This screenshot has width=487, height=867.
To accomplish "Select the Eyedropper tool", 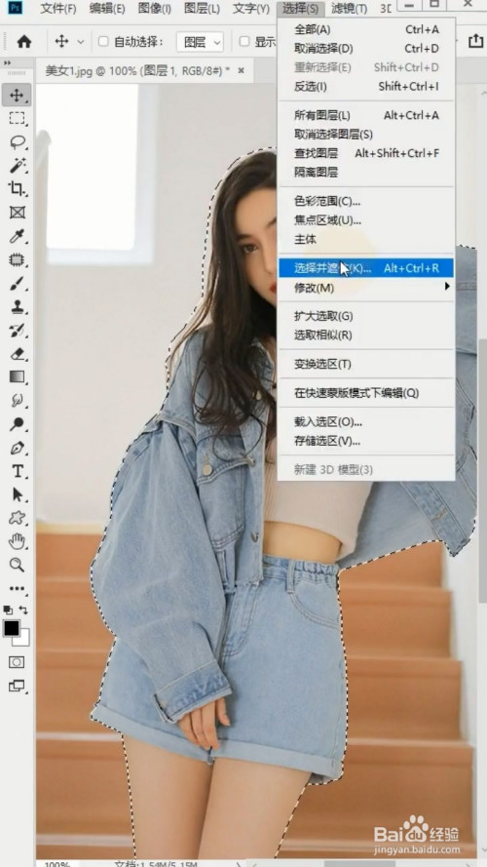I will click(17, 236).
